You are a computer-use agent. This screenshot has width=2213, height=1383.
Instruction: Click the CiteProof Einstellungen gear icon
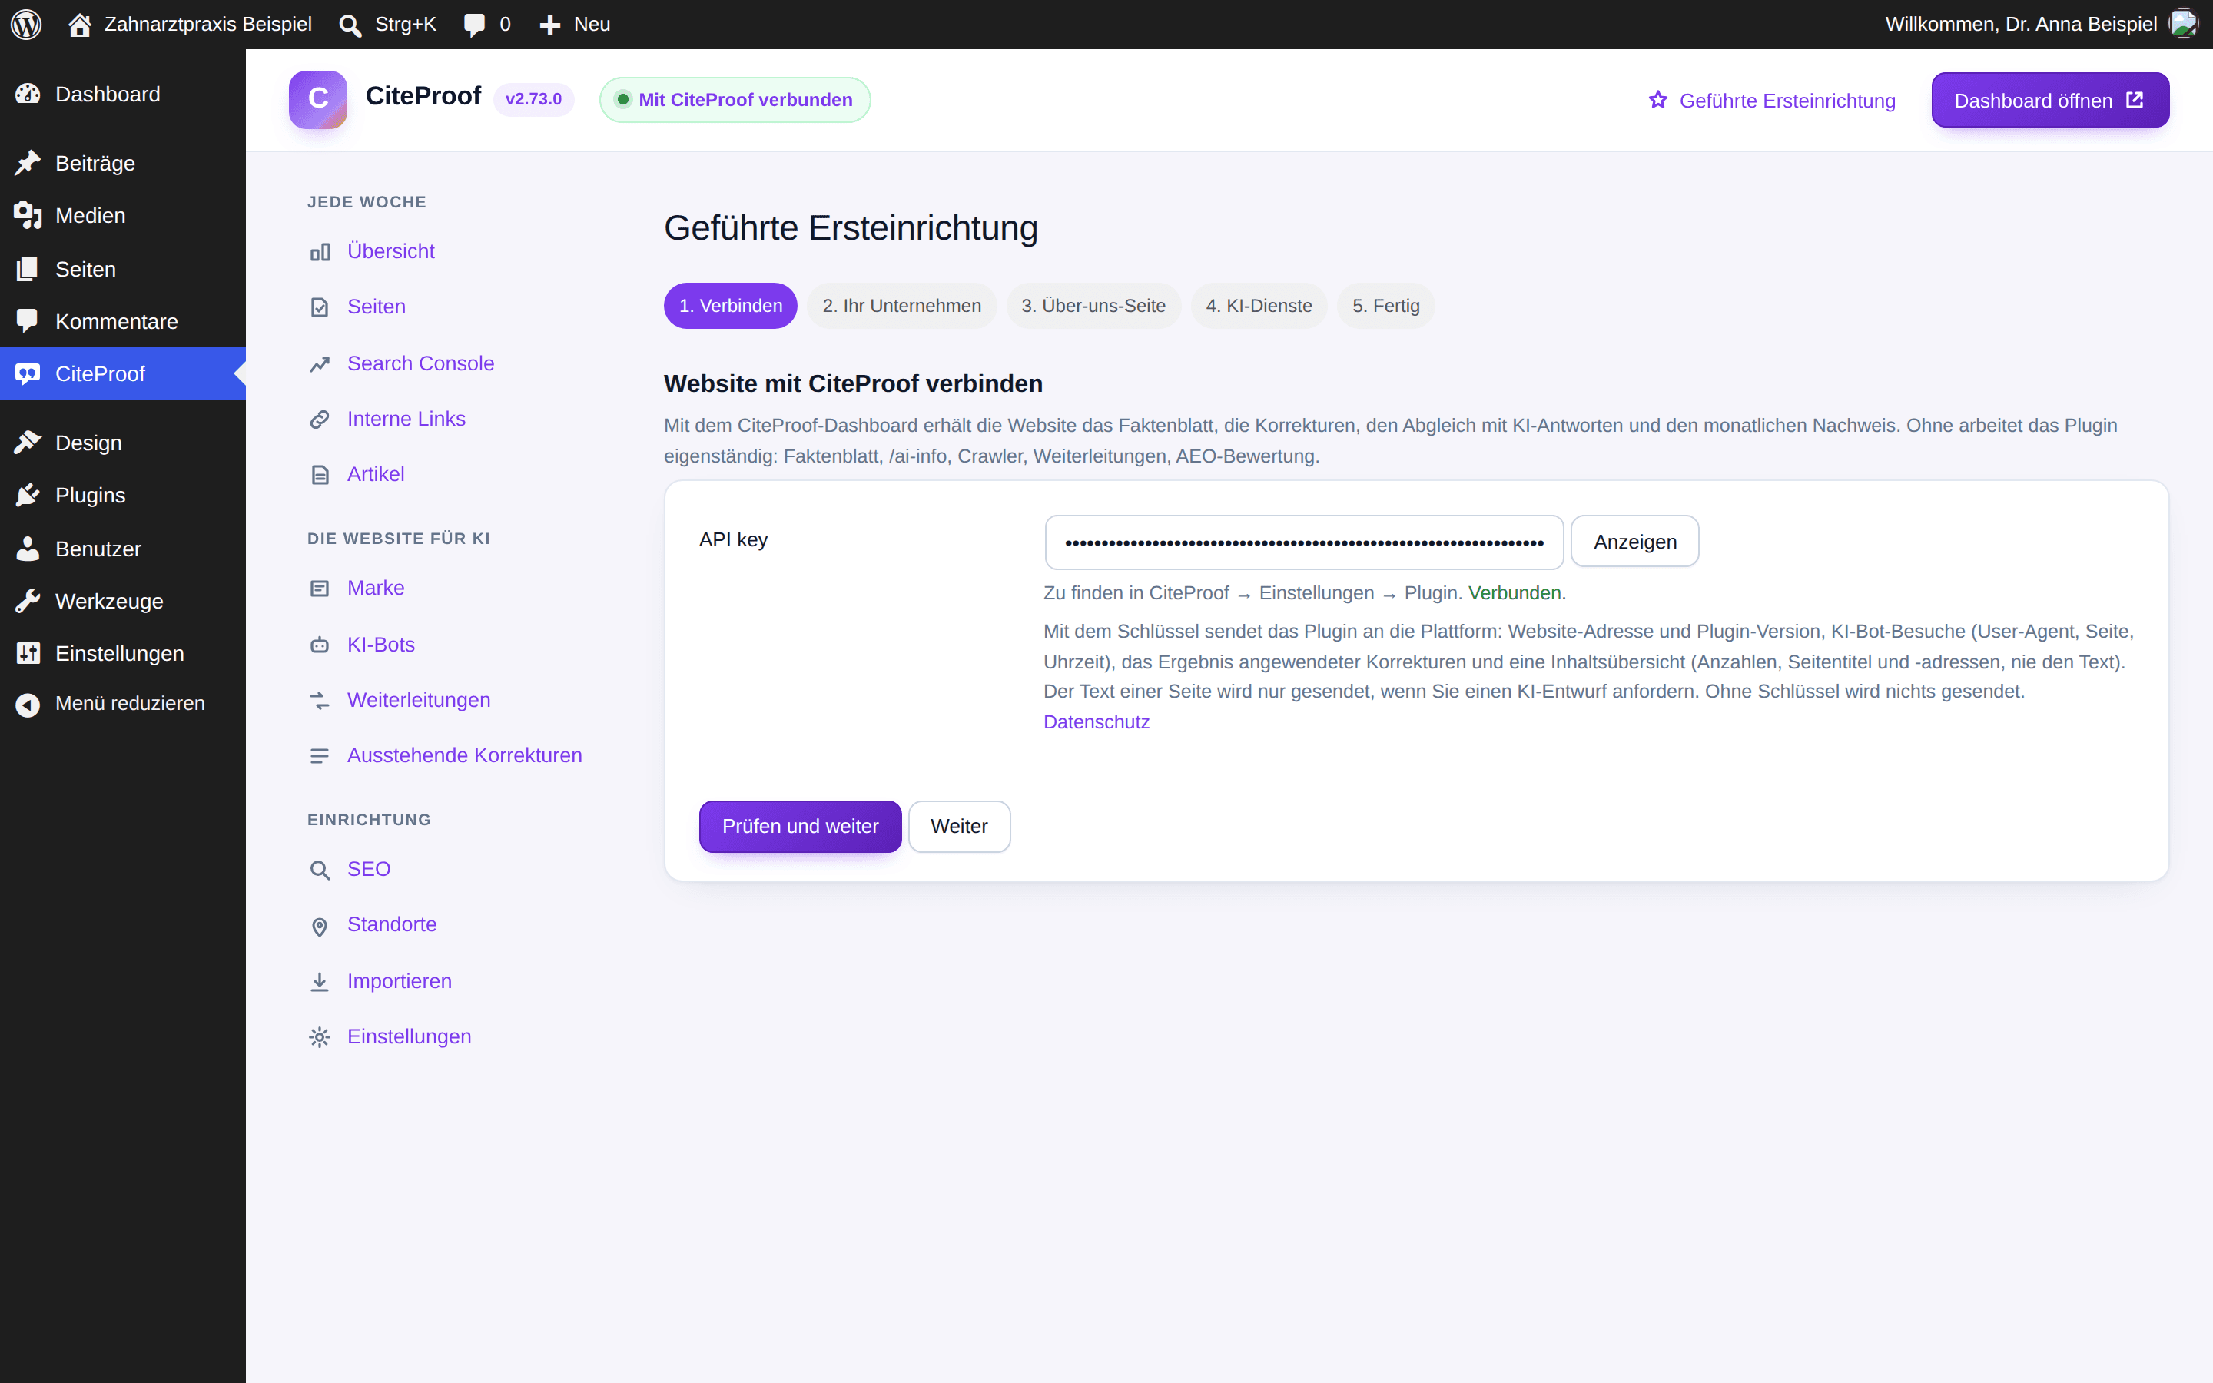(319, 1037)
